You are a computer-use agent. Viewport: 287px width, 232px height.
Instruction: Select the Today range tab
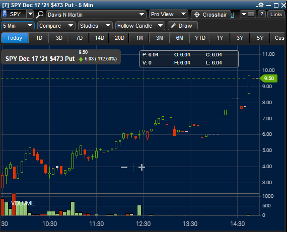pos(15,38)
